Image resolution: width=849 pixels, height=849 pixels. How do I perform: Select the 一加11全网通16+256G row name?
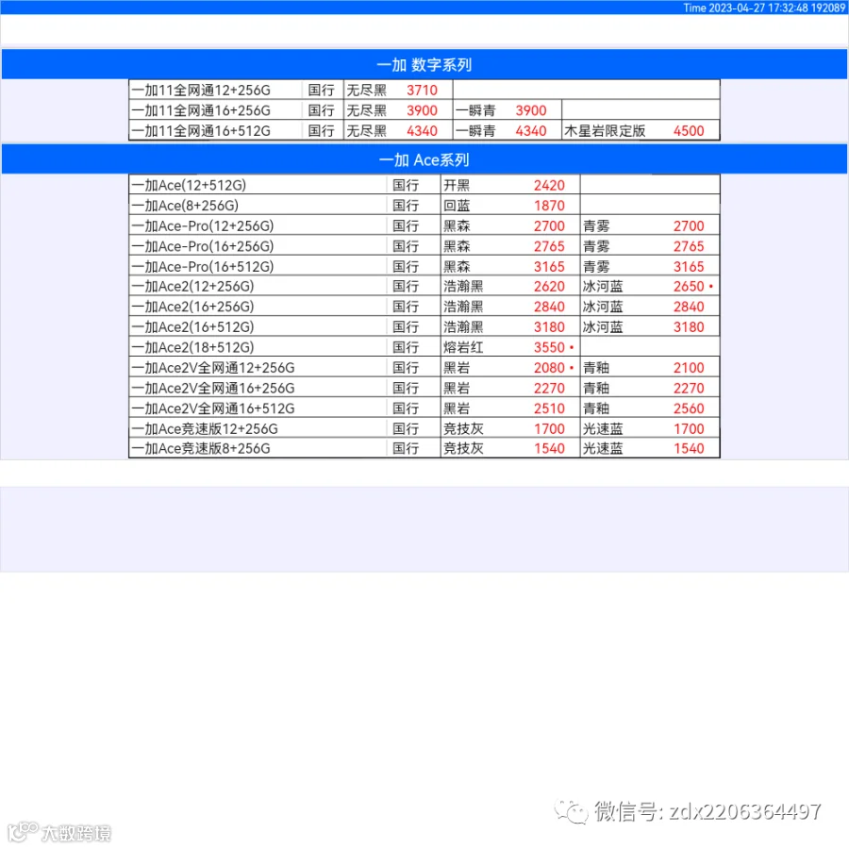[x=201, y=110]
